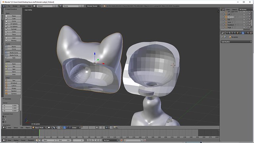Viewport: 254px width, 143px height.
Task: Click the Path curve button
Action: pos(13,58)
